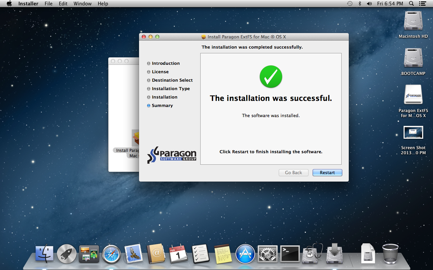
Task: Open the Edit menu
Action: click(x=63, y=4)
